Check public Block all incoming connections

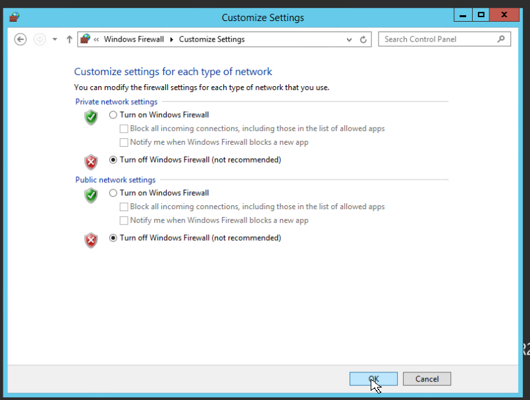click(x=124, y=207)
